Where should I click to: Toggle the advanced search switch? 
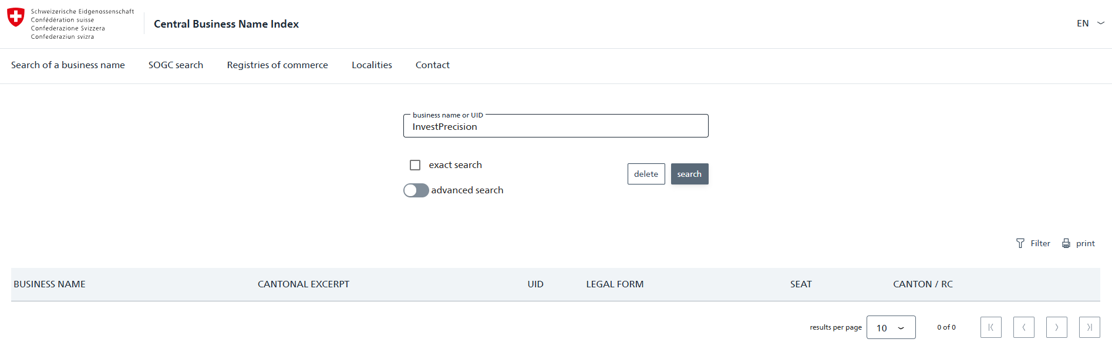point(416,190)
